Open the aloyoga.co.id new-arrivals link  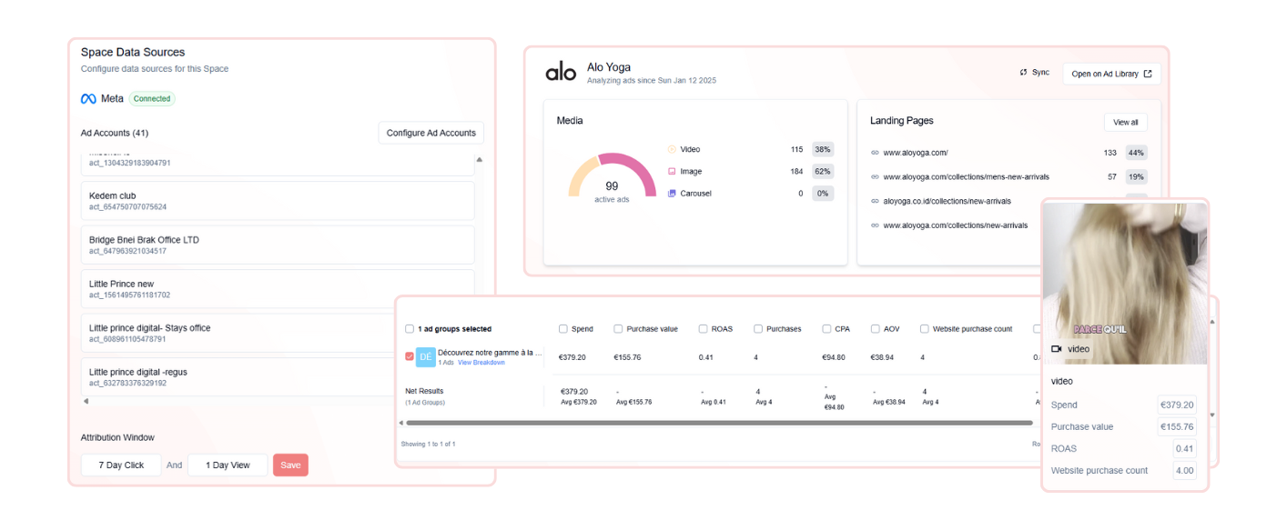tap(947, 201)
